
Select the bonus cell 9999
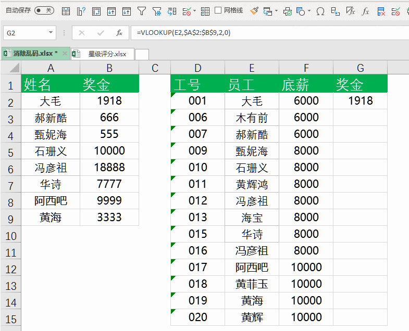pos(109,201)
